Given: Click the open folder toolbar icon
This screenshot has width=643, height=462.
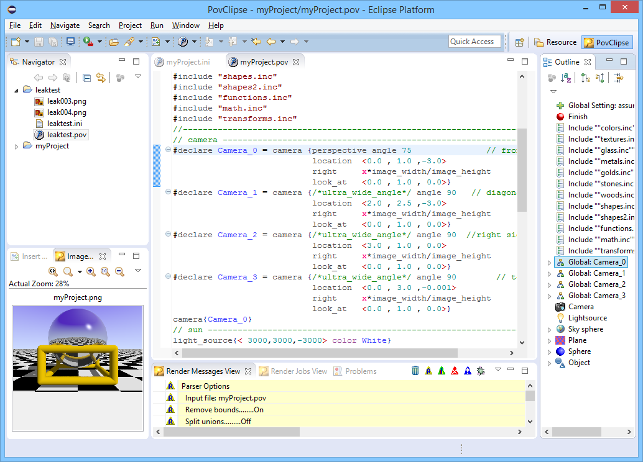Looking at the screenshot, I should pos(114,42).
